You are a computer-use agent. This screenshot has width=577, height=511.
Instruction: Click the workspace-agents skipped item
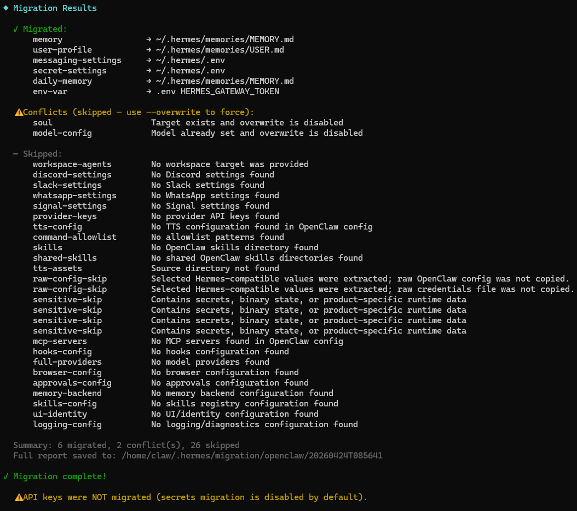(72, 164)
